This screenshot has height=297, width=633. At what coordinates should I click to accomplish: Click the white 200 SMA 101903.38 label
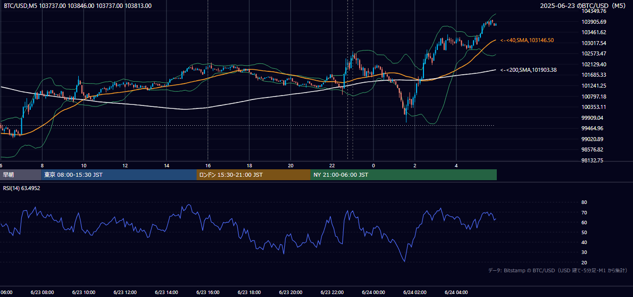(528, 70)
